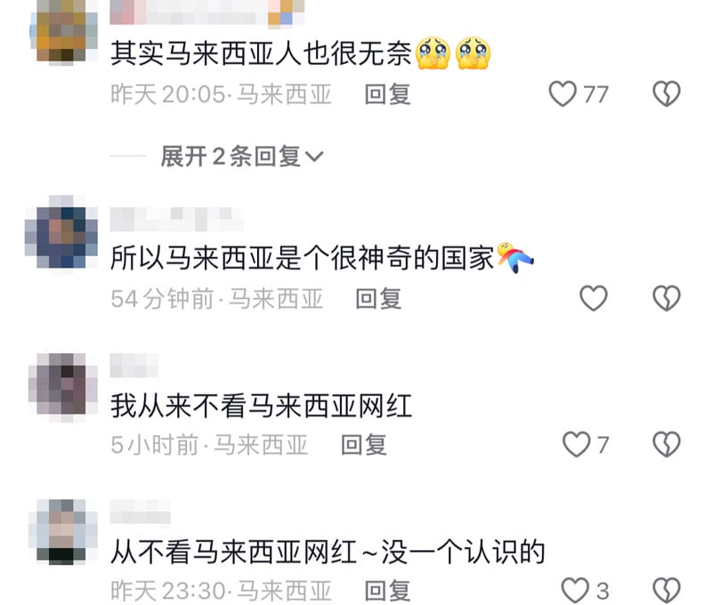
Task: Expand the 展开2条回复 replies
Action: tap(241, 157)
